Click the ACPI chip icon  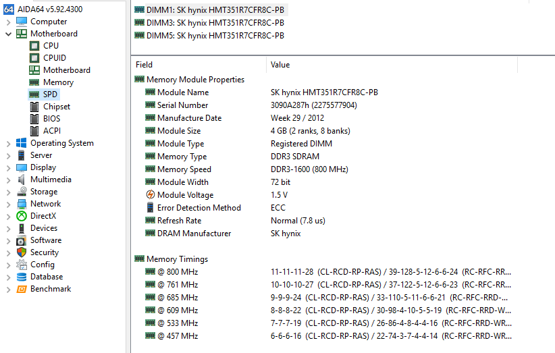[x=34, y=131]
